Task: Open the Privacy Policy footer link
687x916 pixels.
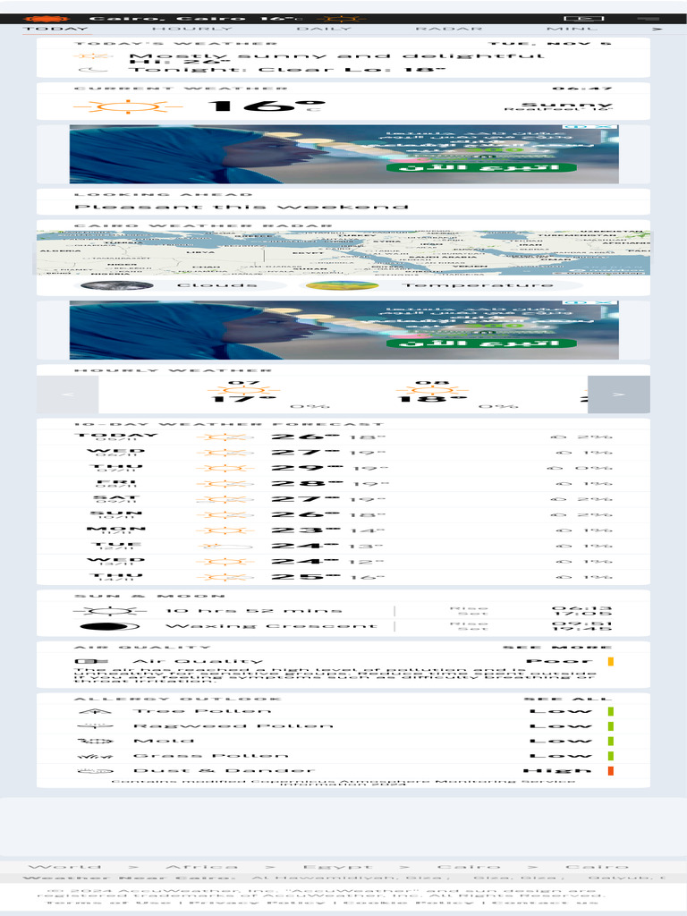Action: point(259,903)
